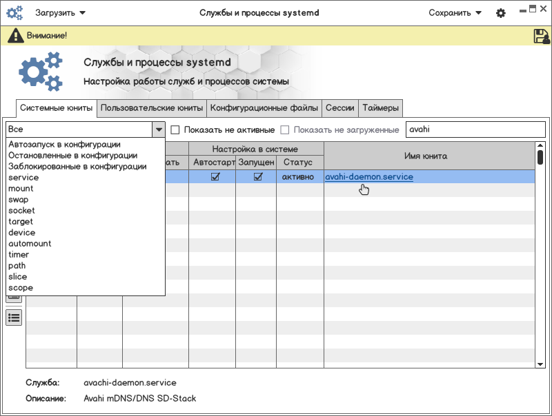Choose 'Автозапуск в конфигурации' filter option

(64, 145)
